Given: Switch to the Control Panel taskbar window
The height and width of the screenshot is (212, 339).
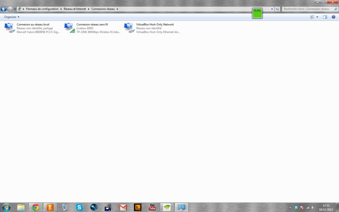Looking at the screenshot, I should pyautogui.click(x=181, y=207).
